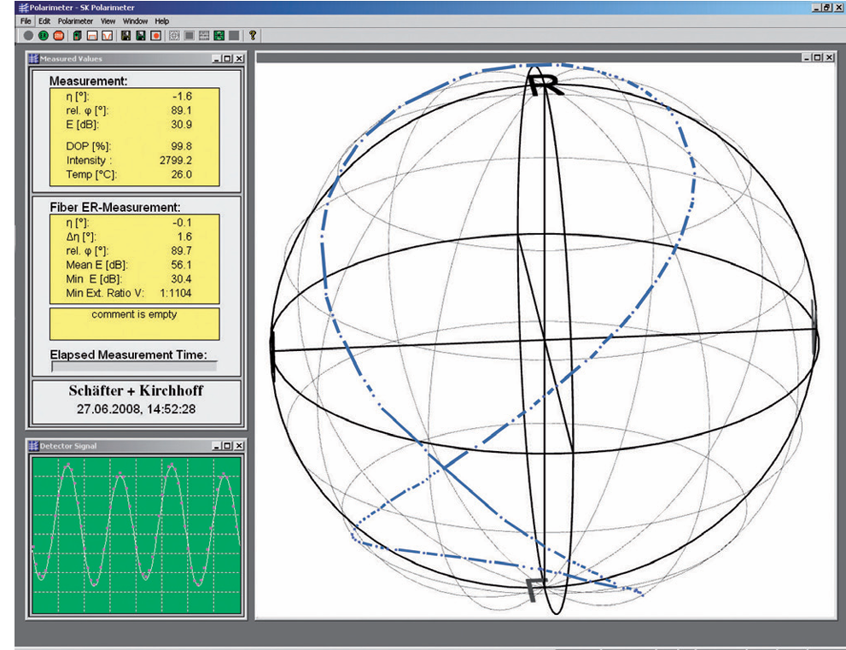Click the red dot record icon
This screenshot has height=650, width=846.
155,36
